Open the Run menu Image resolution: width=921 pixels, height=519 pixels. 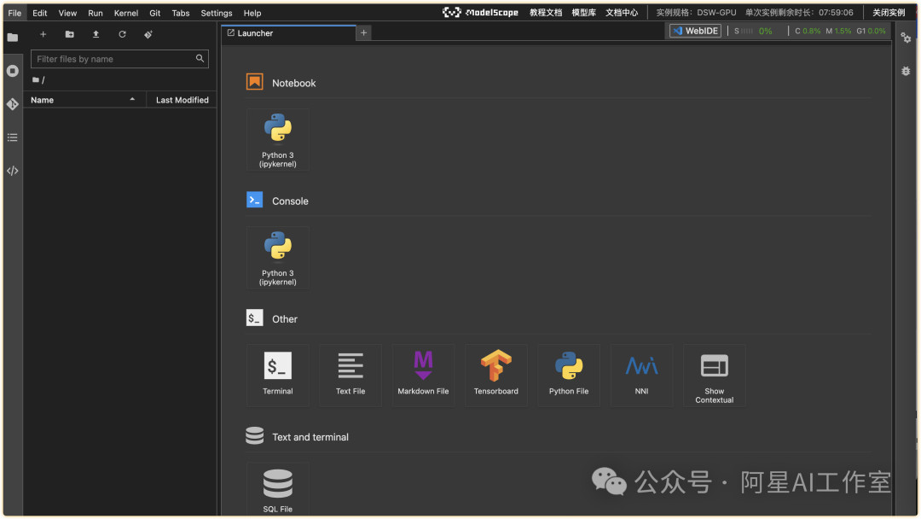click(96, 13)
